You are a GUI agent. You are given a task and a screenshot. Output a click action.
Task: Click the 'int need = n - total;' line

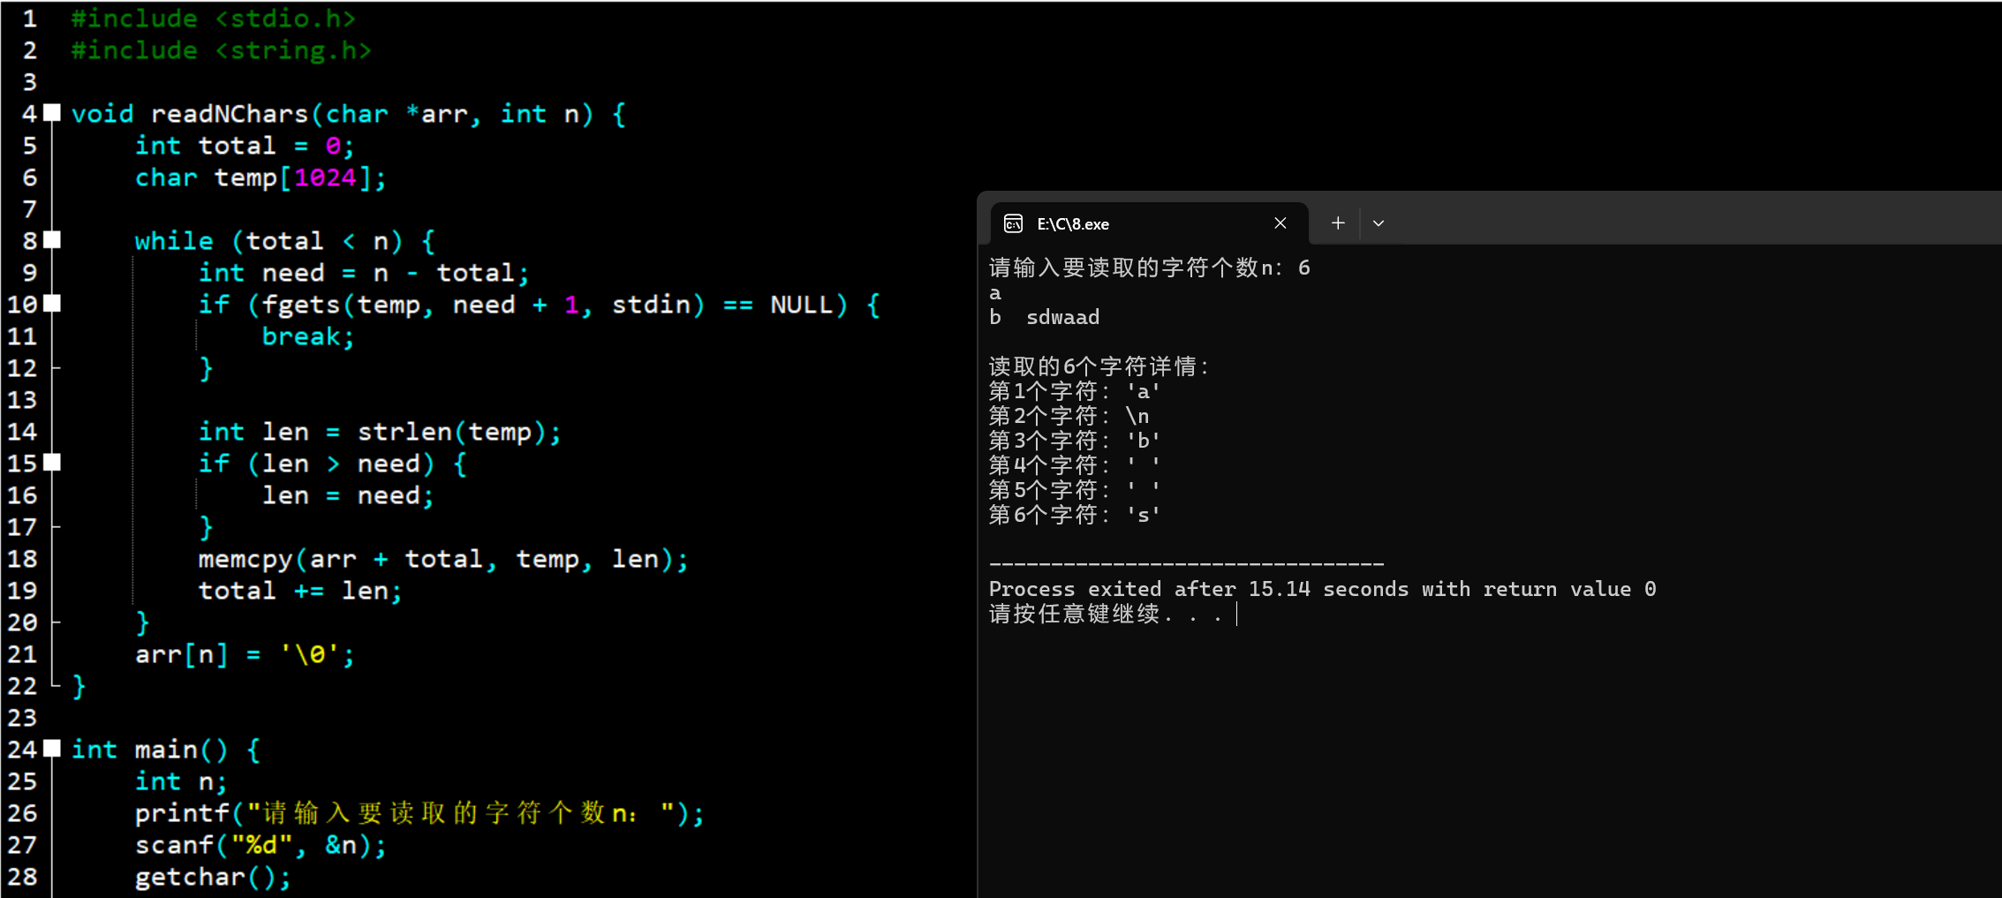click(x=364, y=273)
